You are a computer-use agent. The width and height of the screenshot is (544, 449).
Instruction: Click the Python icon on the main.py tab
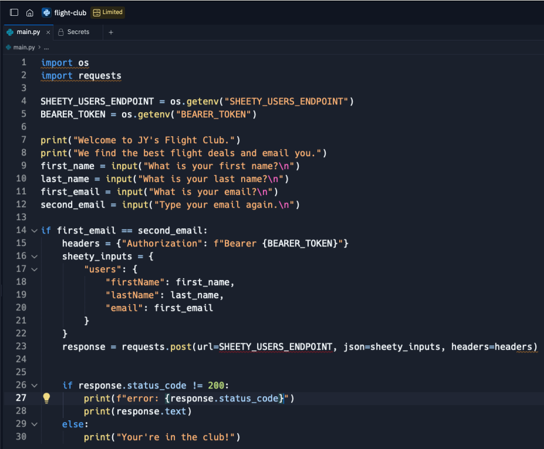pyautogui.click(x=10, y=32)
